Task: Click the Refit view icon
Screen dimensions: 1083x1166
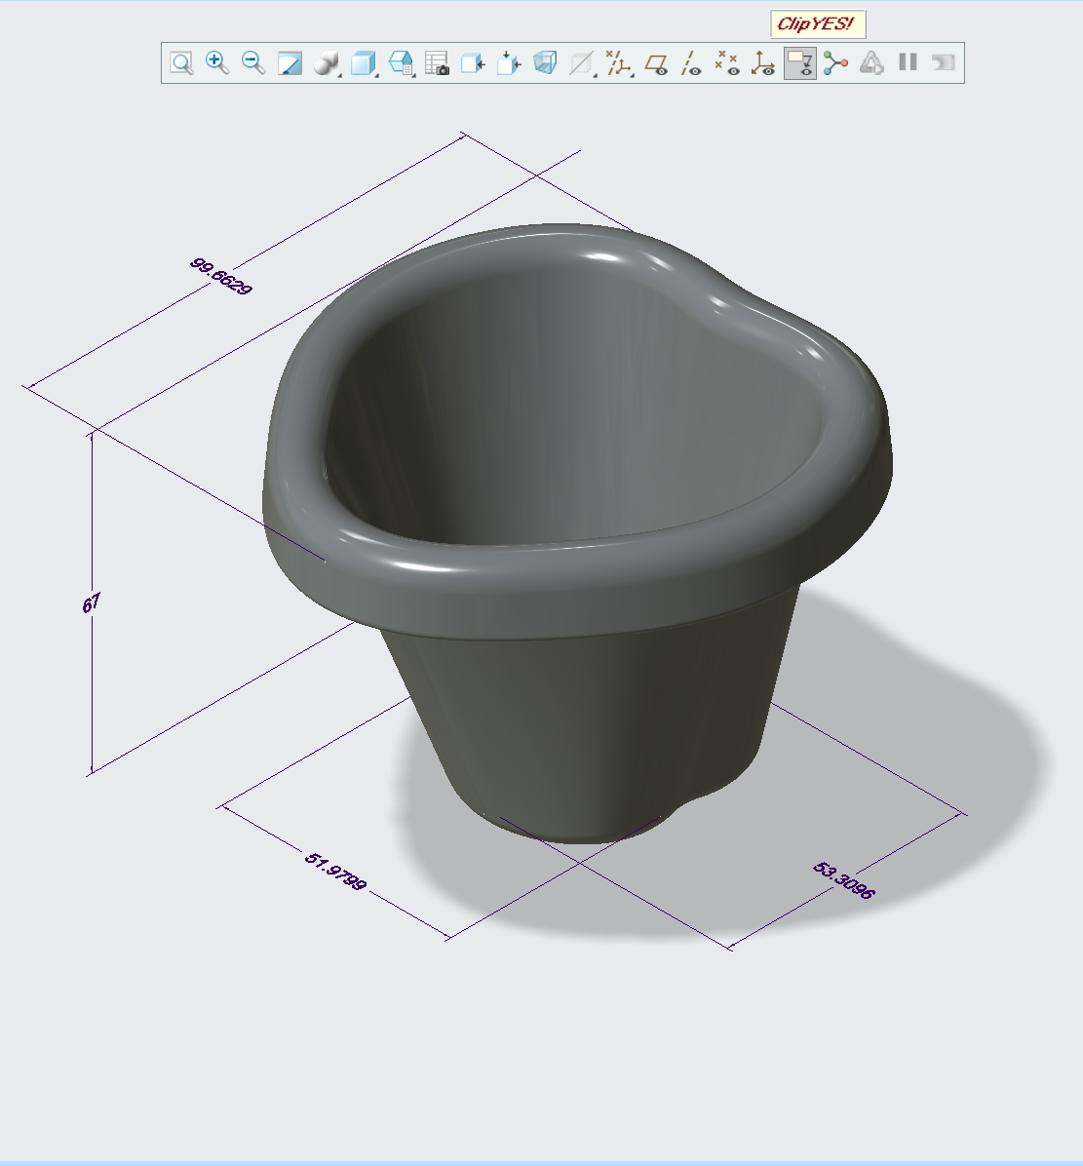Action: coord(181,63)
